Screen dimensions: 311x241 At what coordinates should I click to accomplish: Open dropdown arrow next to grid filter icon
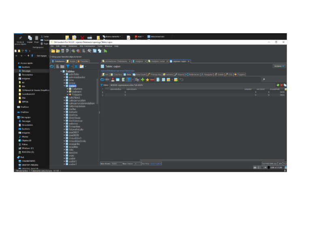pyautogui.click(x=133, y=80)
